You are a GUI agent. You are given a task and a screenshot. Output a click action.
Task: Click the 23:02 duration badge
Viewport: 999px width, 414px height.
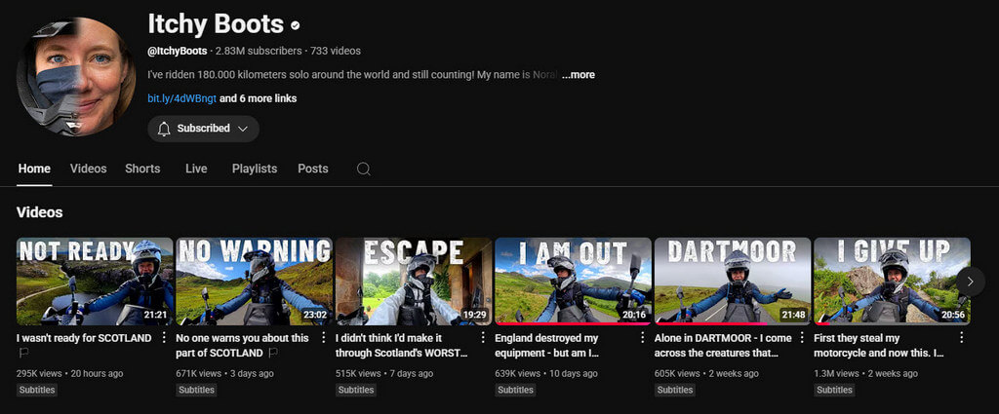[x=315, y=315]
